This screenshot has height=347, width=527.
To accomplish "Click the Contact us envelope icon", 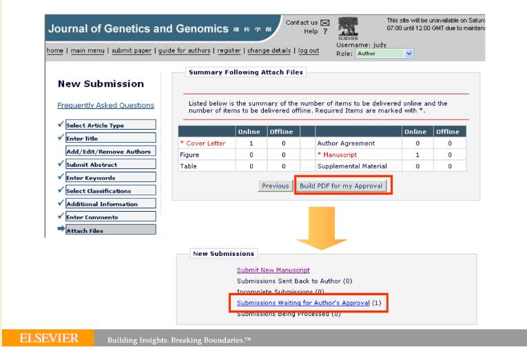I will 324,23.
